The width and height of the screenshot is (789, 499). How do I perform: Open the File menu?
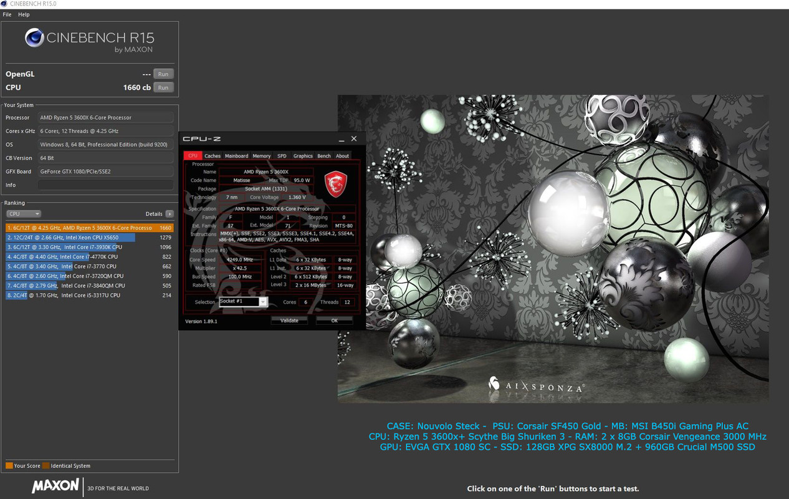click(x=7, y=14)
